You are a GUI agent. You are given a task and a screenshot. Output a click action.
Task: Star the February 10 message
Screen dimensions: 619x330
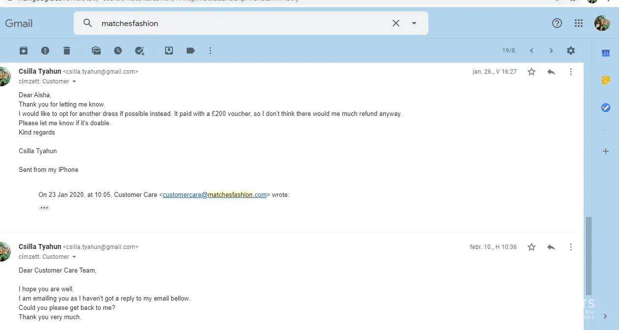point(532,247)
